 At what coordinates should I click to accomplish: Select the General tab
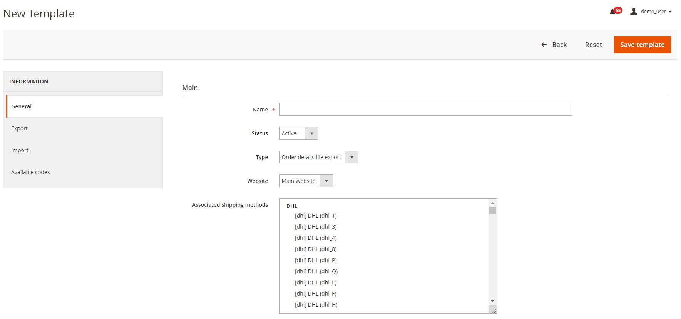[85, 106]
